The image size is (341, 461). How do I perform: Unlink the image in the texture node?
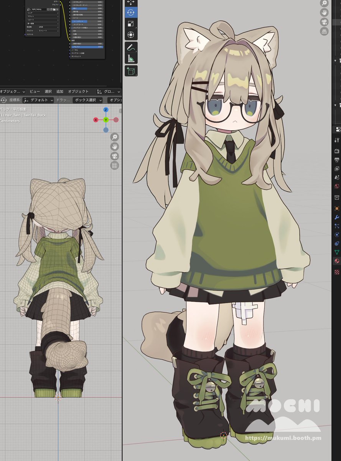pyautogui.click(x=57, y=9)
